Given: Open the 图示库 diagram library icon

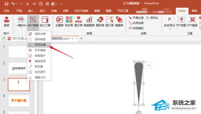Looking at the screenshot, I should tap(79, 20).
